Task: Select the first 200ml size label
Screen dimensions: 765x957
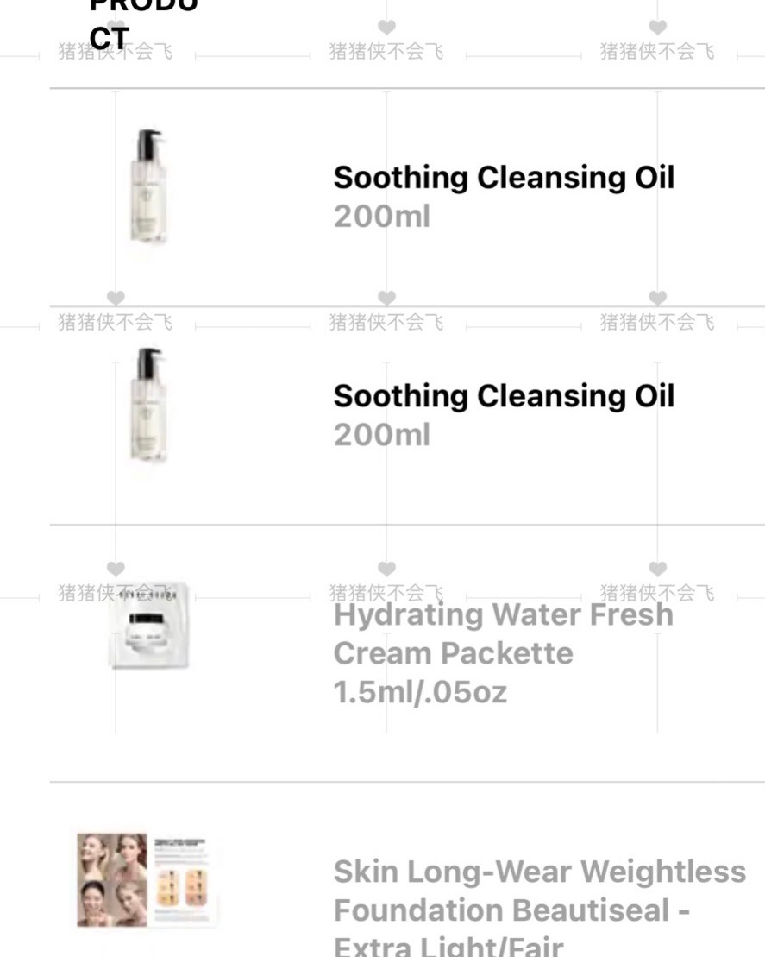Action: [x=382, y=216]
